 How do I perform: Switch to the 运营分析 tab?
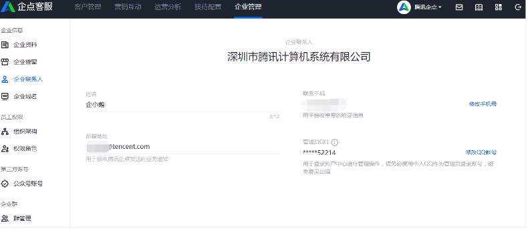coord(168,7)
